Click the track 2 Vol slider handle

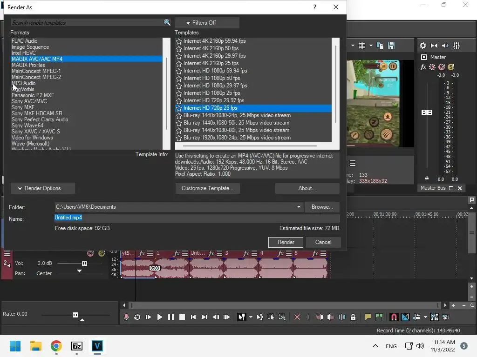tap(85, 263)
